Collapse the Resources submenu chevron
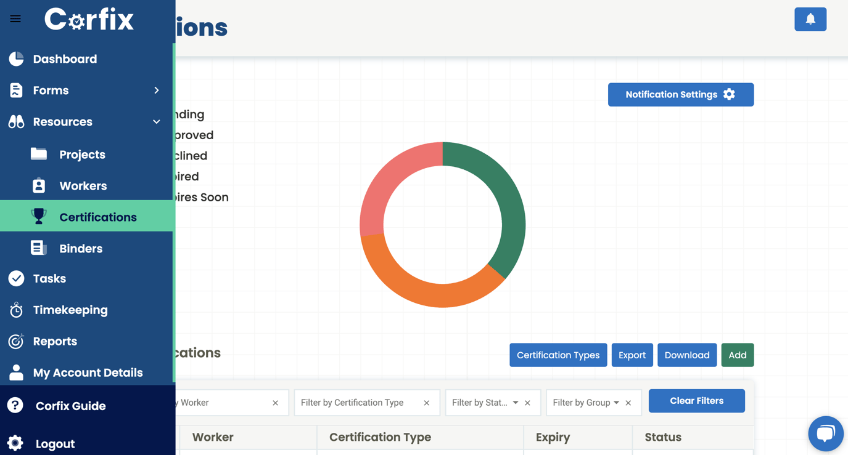Image resolution: width=848 pixels, height=455 pixels. (x=157, y=122)
